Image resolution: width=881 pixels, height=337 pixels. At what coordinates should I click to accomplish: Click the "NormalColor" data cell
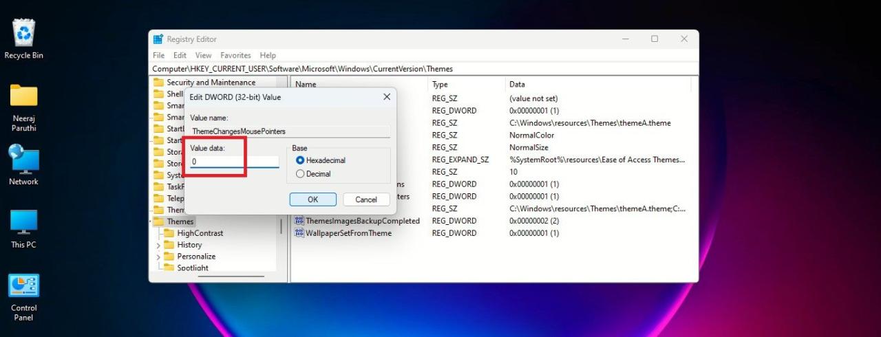(531, 135)
